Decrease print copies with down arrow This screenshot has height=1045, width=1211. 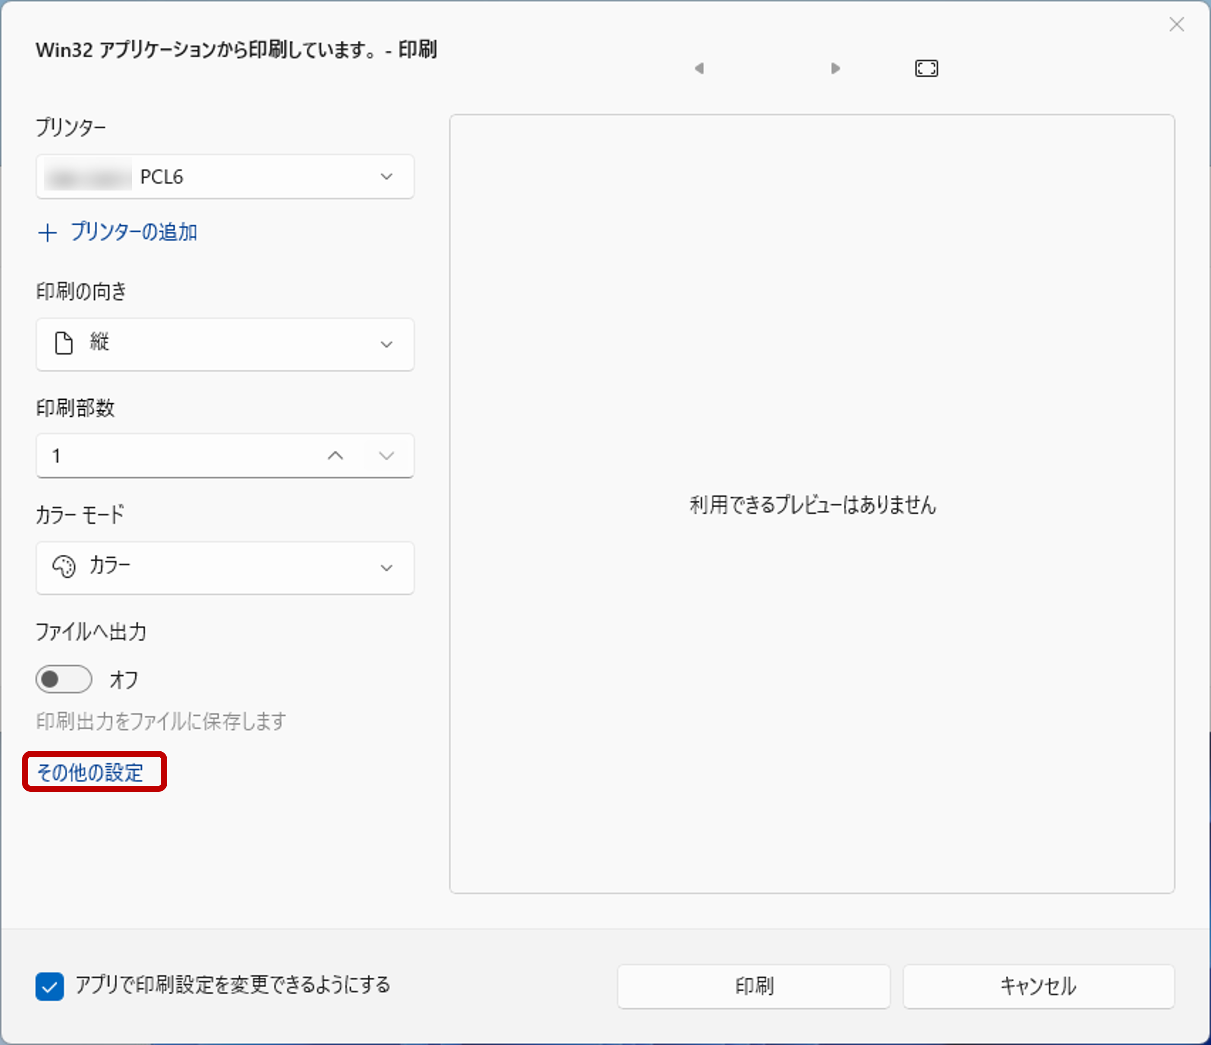(386, 456)
